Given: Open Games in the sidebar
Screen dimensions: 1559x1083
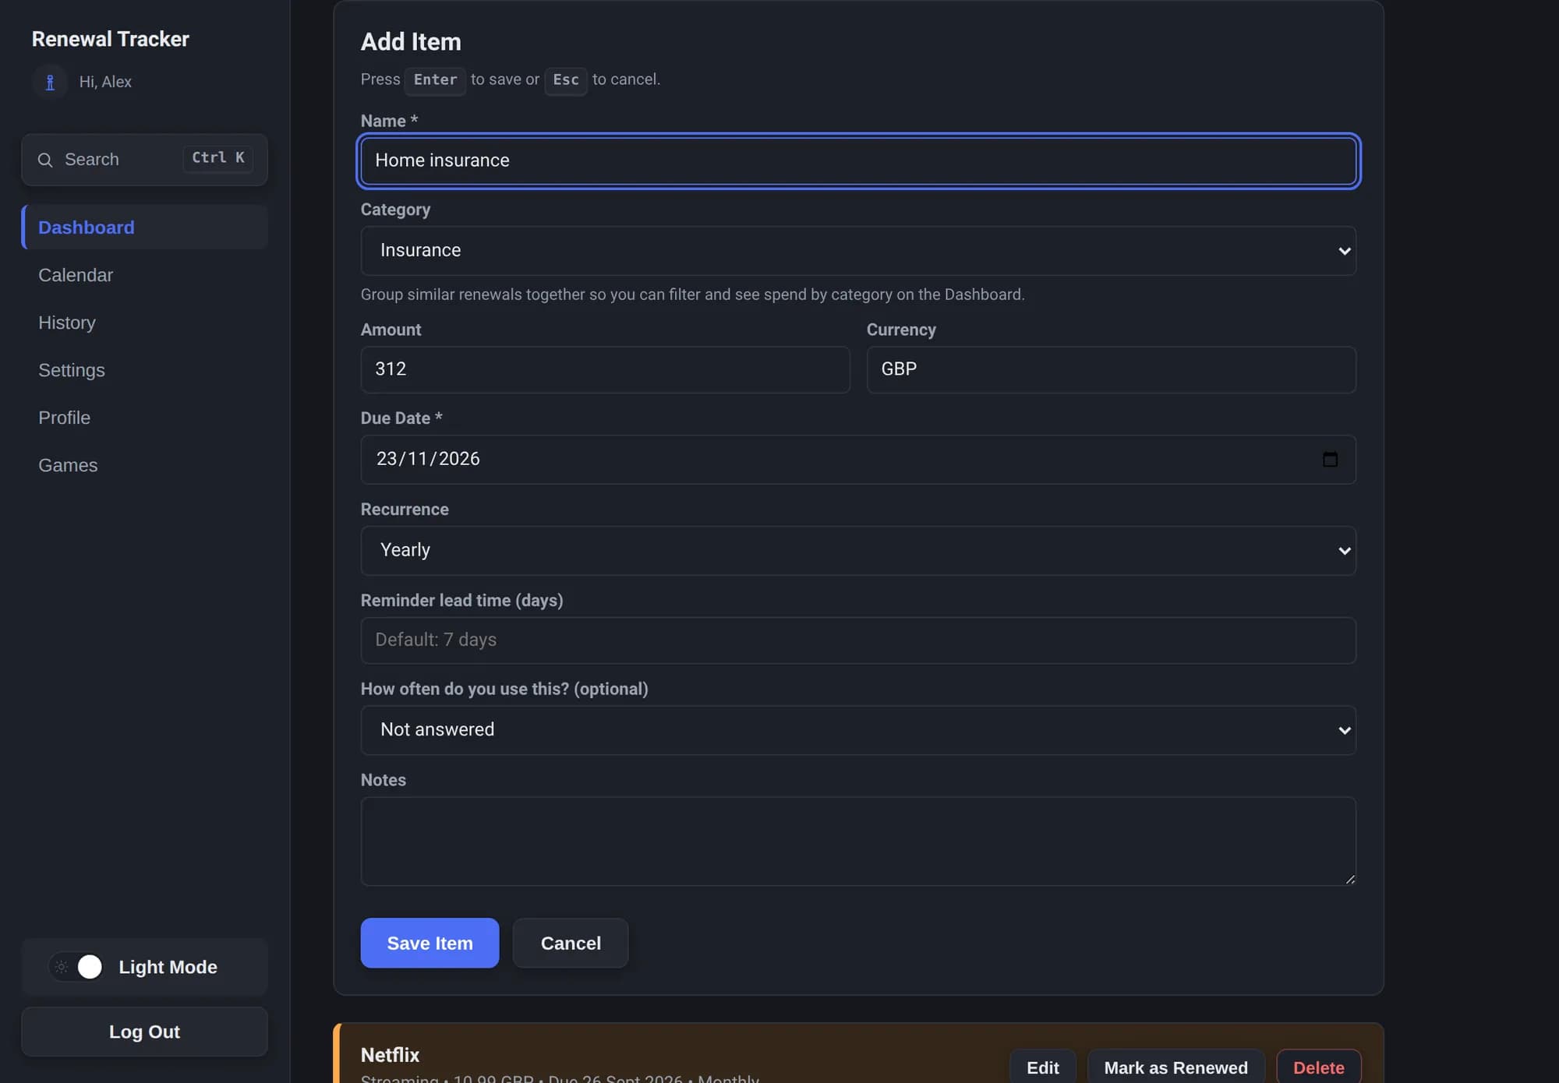Looking at the screenshot, I should click(145, 465).
